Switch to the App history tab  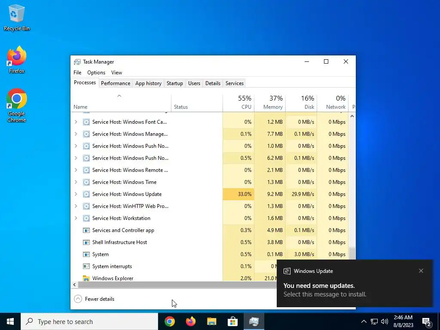(148, 83)
